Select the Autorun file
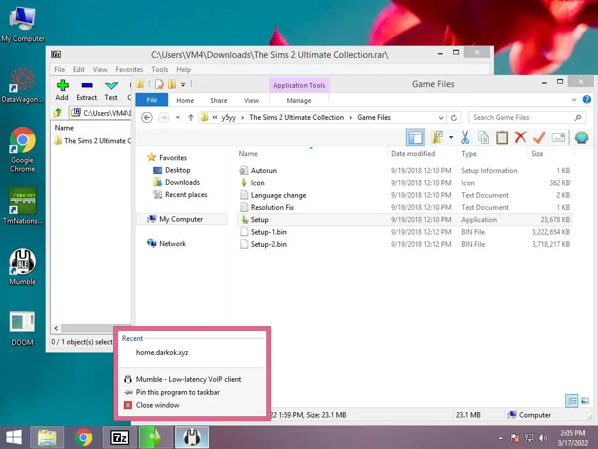 click(x=404, y=171)
